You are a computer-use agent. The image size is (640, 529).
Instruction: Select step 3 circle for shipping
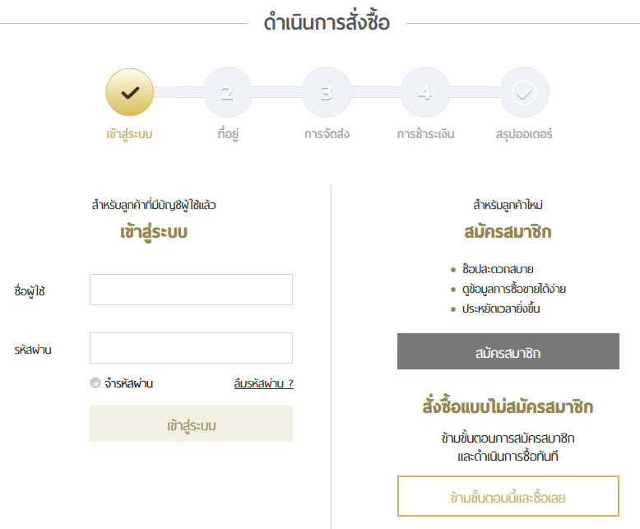327,92
